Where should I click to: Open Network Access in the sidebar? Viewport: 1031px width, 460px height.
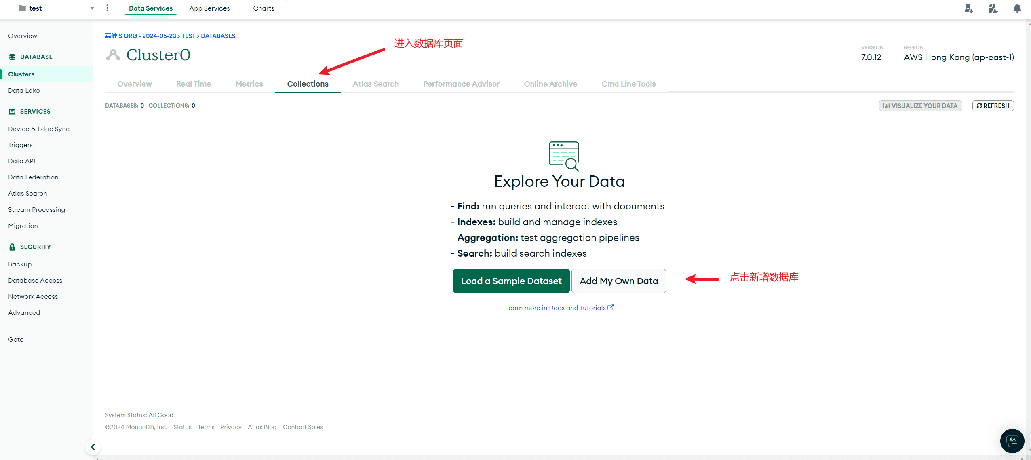tap(33, 297)
